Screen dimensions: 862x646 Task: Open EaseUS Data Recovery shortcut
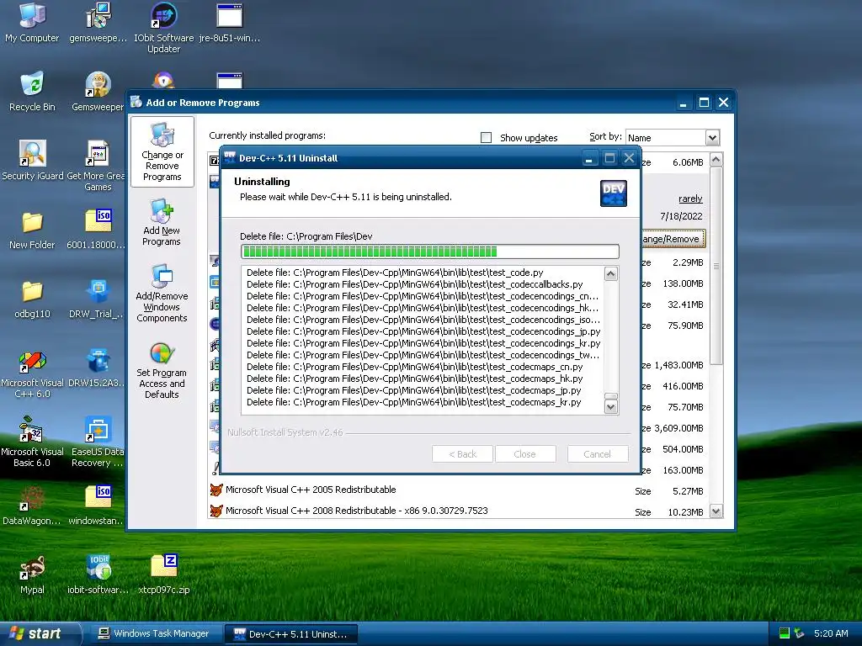tap(98, 442)
